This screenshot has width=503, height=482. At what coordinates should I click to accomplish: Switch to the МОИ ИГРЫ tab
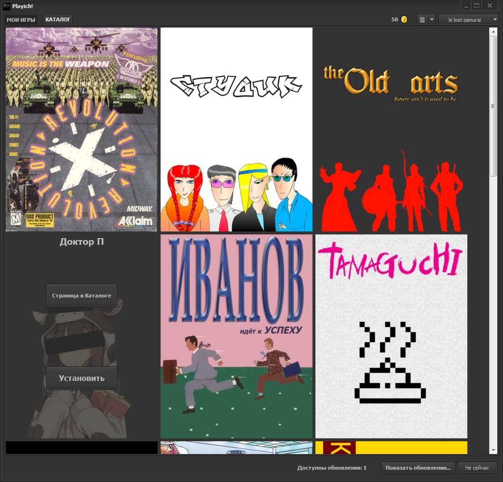coord(21,20)
